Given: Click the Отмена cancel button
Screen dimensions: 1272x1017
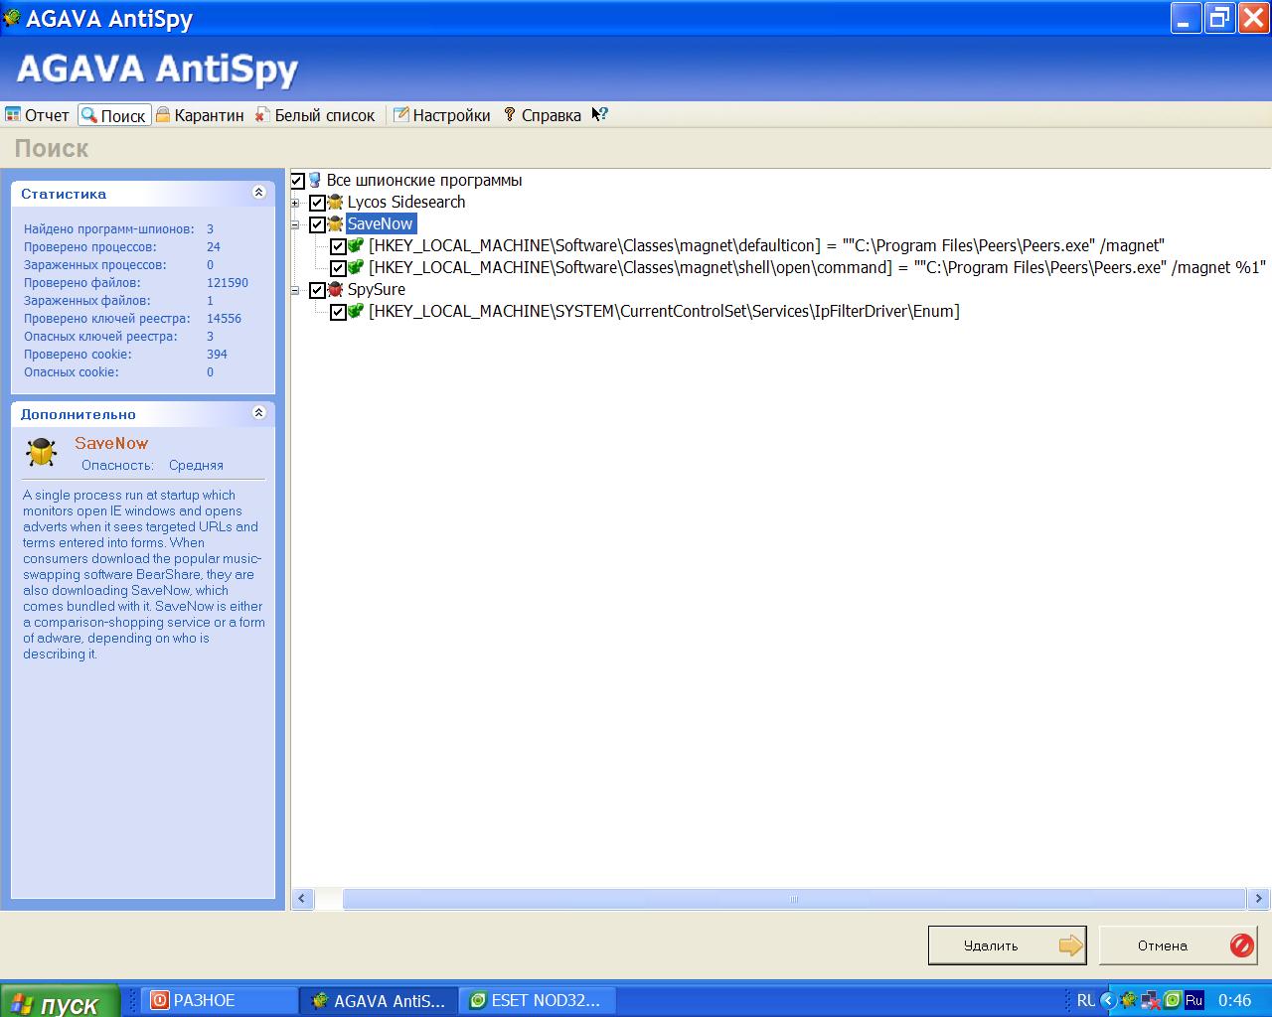Looking at the screenshot, I should 1179,945.
